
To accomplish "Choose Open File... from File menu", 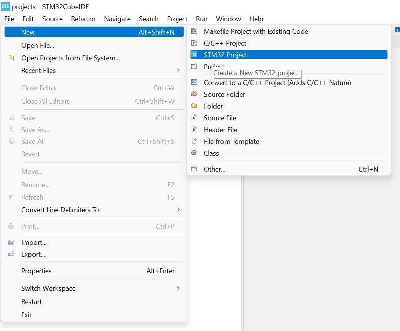I will pyautogui.click(x=94, y=46).
